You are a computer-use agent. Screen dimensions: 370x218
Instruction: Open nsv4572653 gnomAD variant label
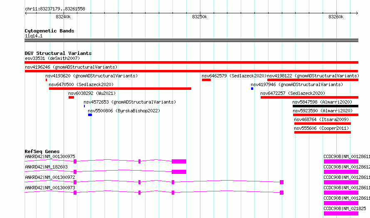click(x=130, y=102)
